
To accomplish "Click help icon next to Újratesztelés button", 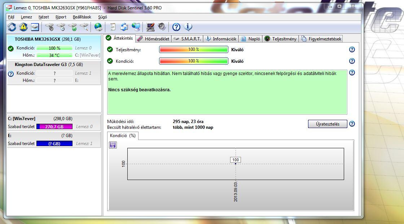I will [x=352, y=124].
